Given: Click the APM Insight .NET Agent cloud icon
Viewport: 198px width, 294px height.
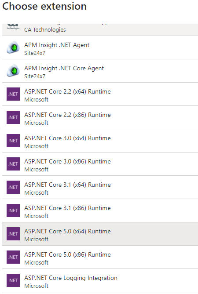Looking at the screenshot, I should (x=13, y=47).
